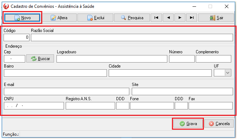Exit using the Sair button
Screen dimensions: 238x140
tap(216, 18)
